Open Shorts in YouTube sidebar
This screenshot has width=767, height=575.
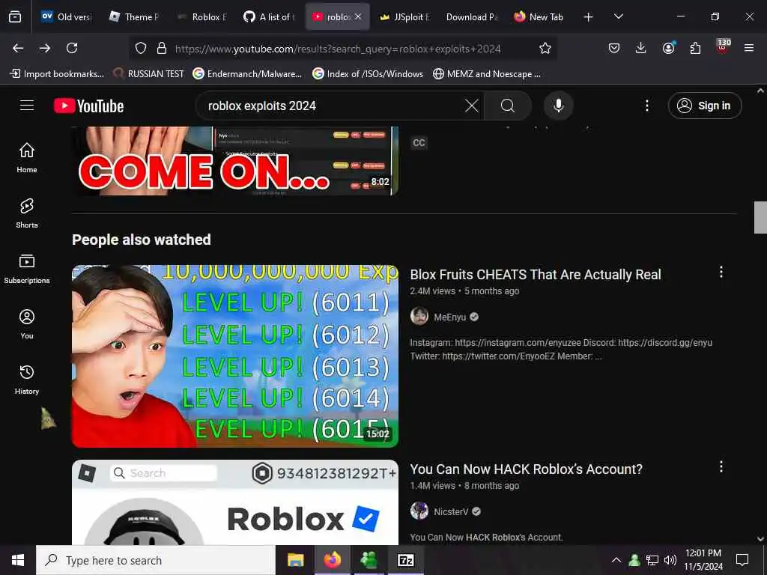pyautogui.click(x=27, y=213)
